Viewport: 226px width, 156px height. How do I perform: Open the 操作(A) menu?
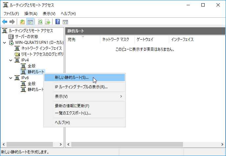click(31, 14)
